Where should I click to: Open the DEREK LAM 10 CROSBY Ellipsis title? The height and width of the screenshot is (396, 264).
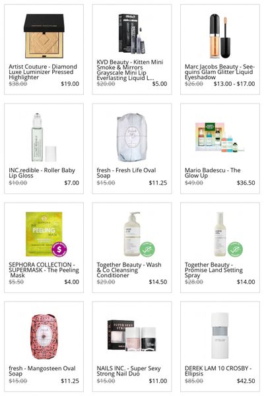pos(218,371)
